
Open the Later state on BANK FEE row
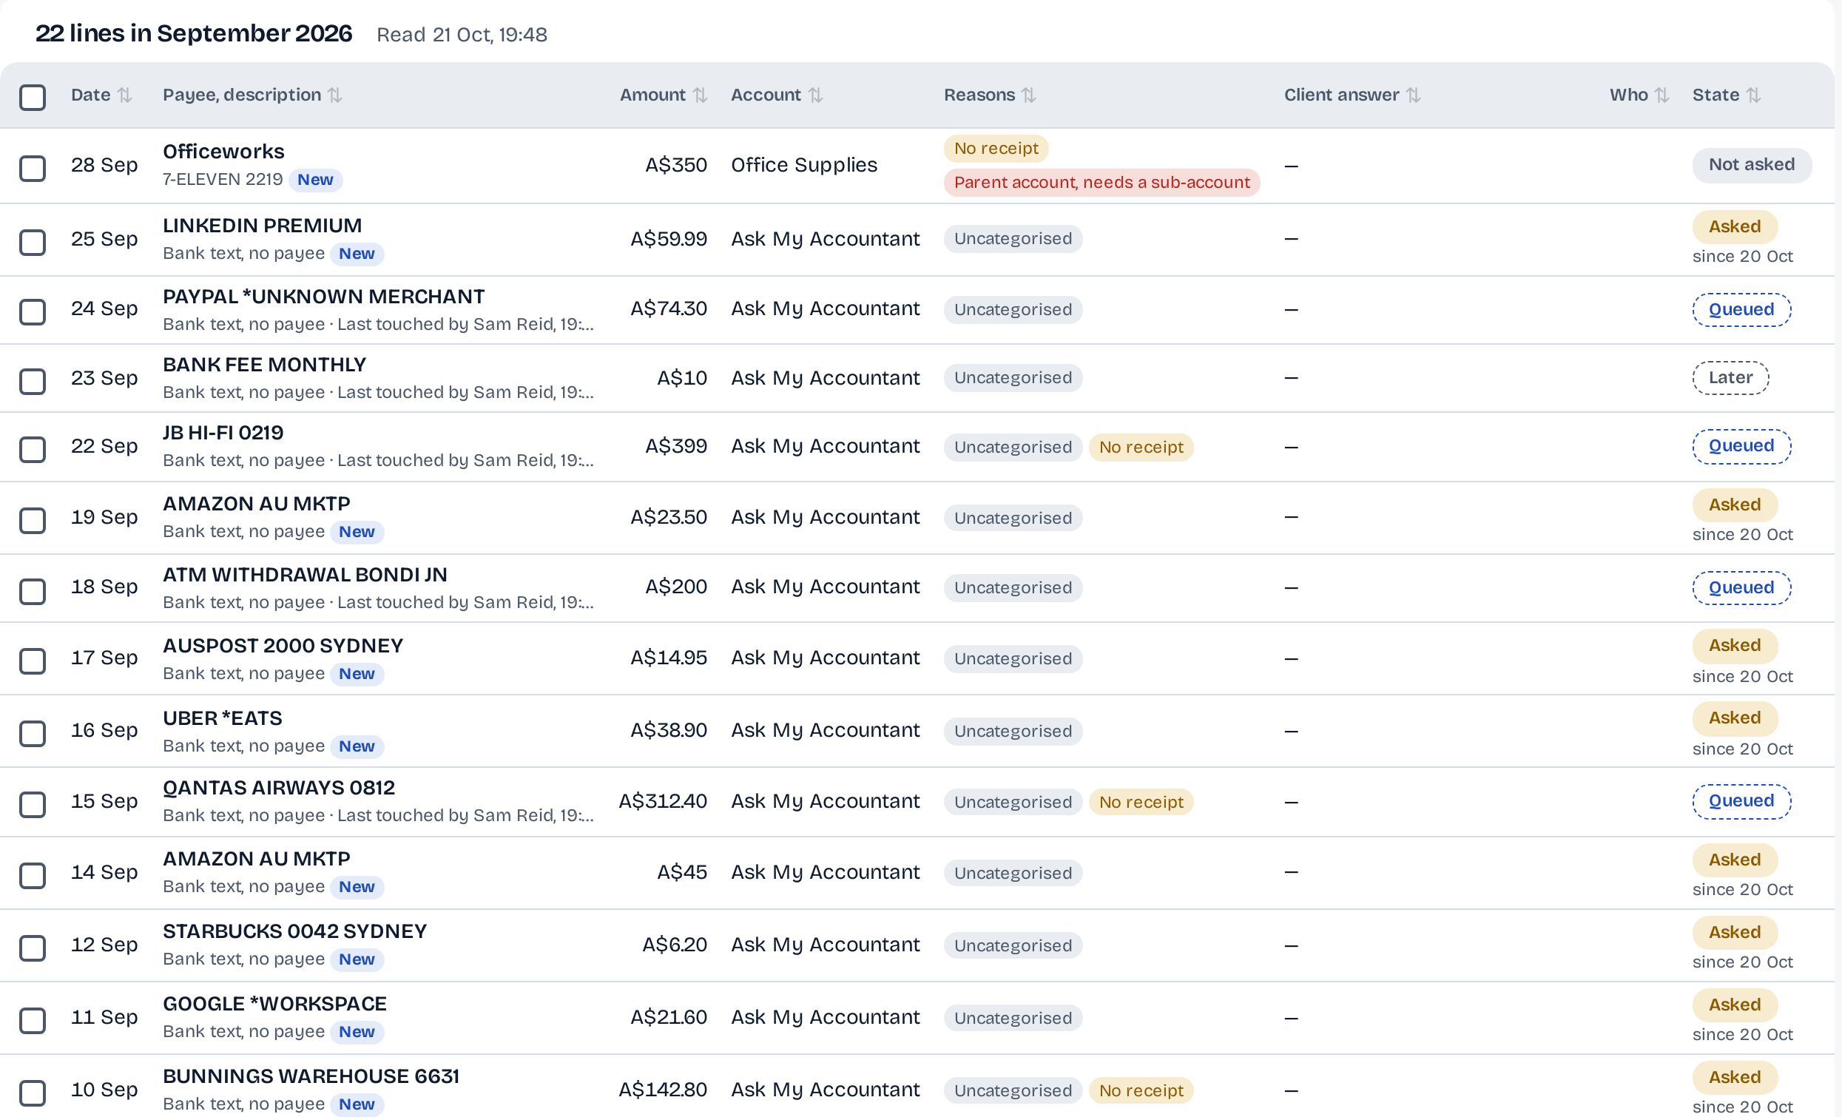(x=1730, y=377)
